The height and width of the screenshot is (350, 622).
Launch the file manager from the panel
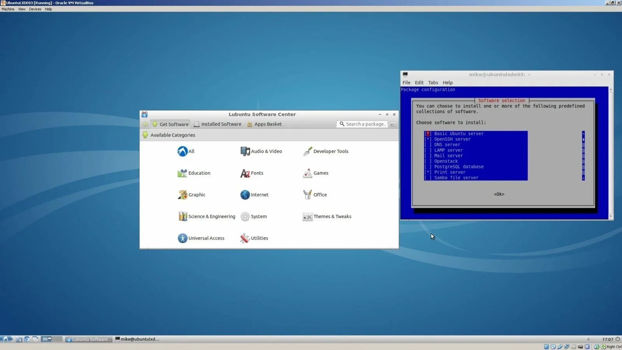(x=18, y=339)
